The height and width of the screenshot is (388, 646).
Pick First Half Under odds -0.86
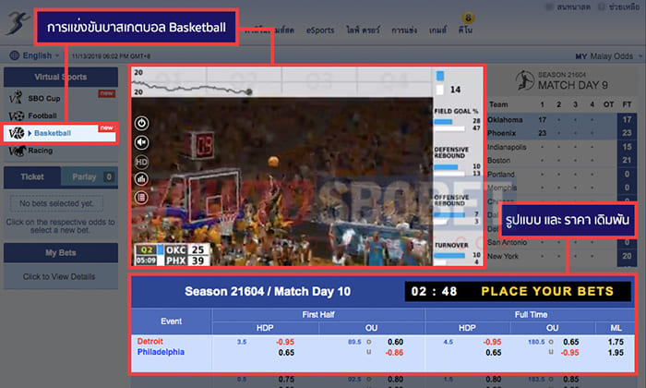click(394, 353)
